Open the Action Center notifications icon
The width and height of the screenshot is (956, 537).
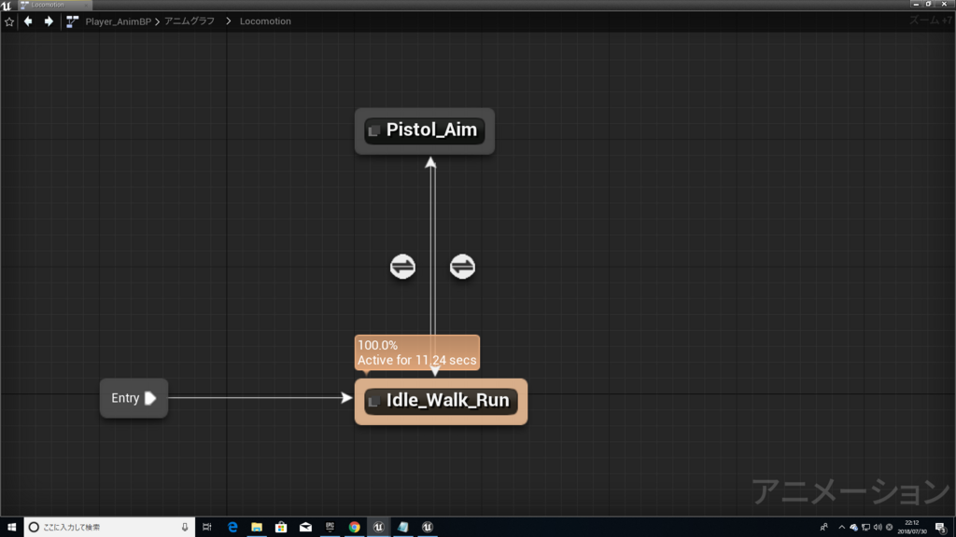click(941, 528)
